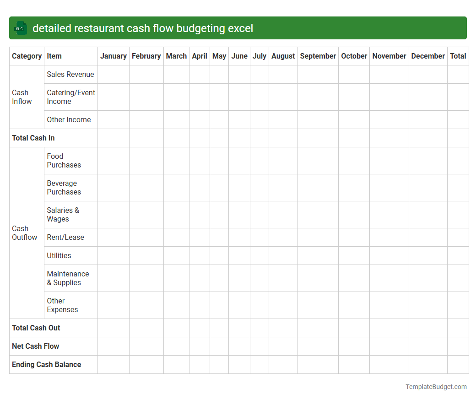476x400 pixels.
Task: Select the Net Cash Flow row
Action: [x=35, y=346]
